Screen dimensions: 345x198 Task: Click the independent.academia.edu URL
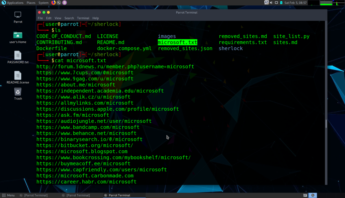(x=100, y=91)
